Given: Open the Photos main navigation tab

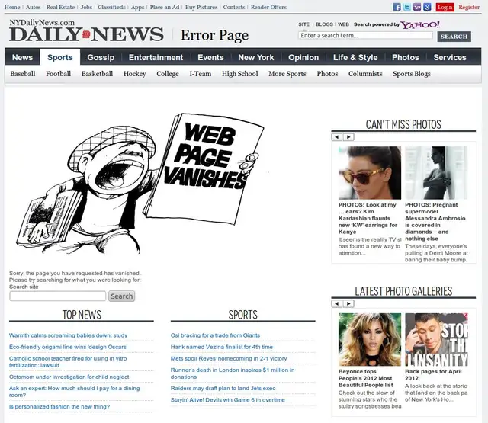Looking at the screenshot, I should point(406,57).
